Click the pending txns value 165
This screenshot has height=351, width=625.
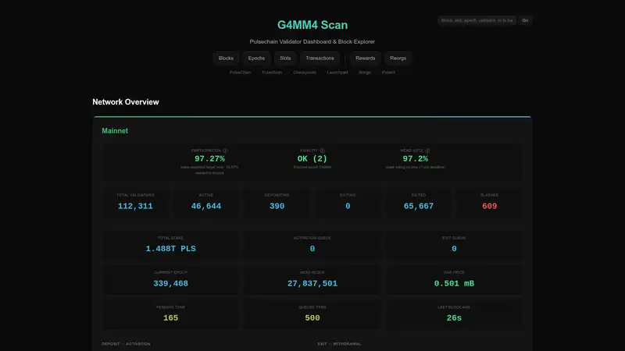(170, 318)
